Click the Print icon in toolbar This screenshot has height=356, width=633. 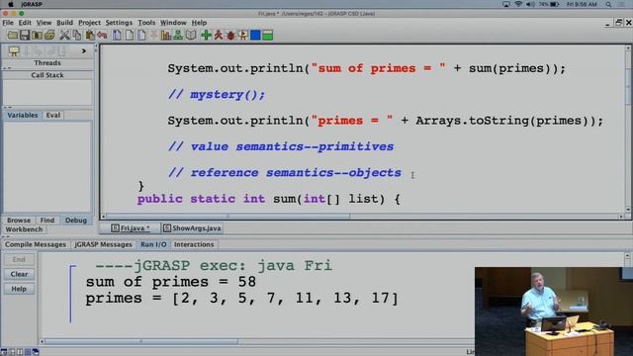49,36
